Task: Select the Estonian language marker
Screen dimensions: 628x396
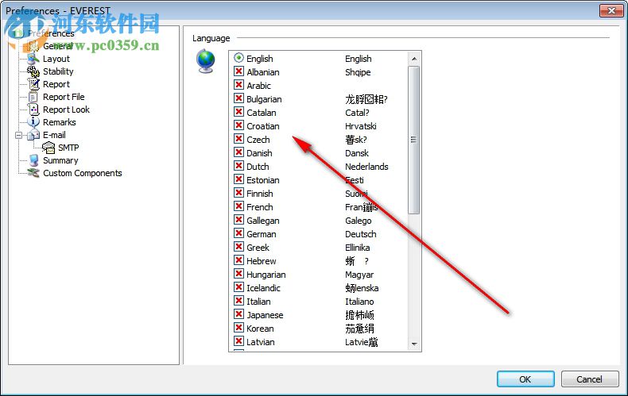Action: pyautogui.click(x=238, y=179)
